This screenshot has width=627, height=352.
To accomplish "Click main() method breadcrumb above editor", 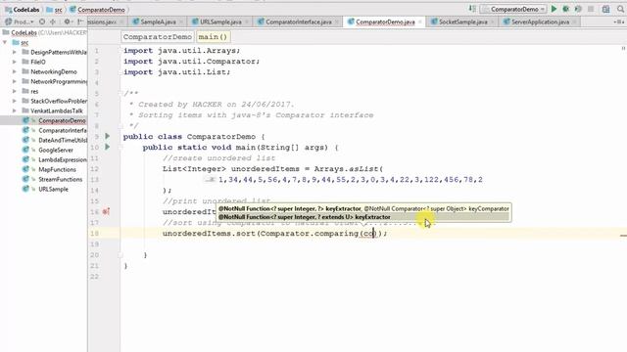I will click(213, 37).
